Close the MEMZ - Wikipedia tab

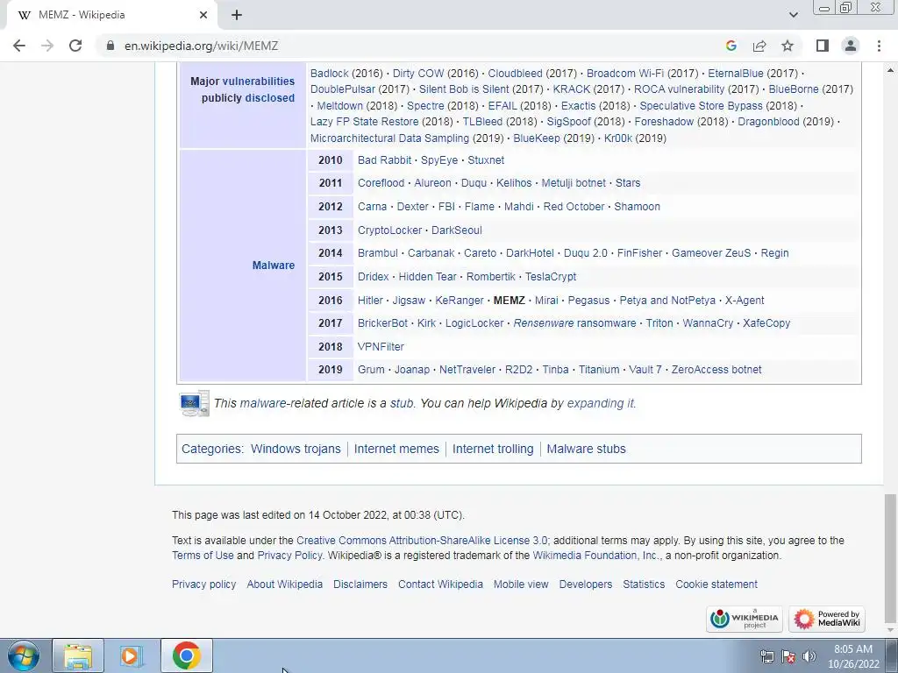click(203, 15)
